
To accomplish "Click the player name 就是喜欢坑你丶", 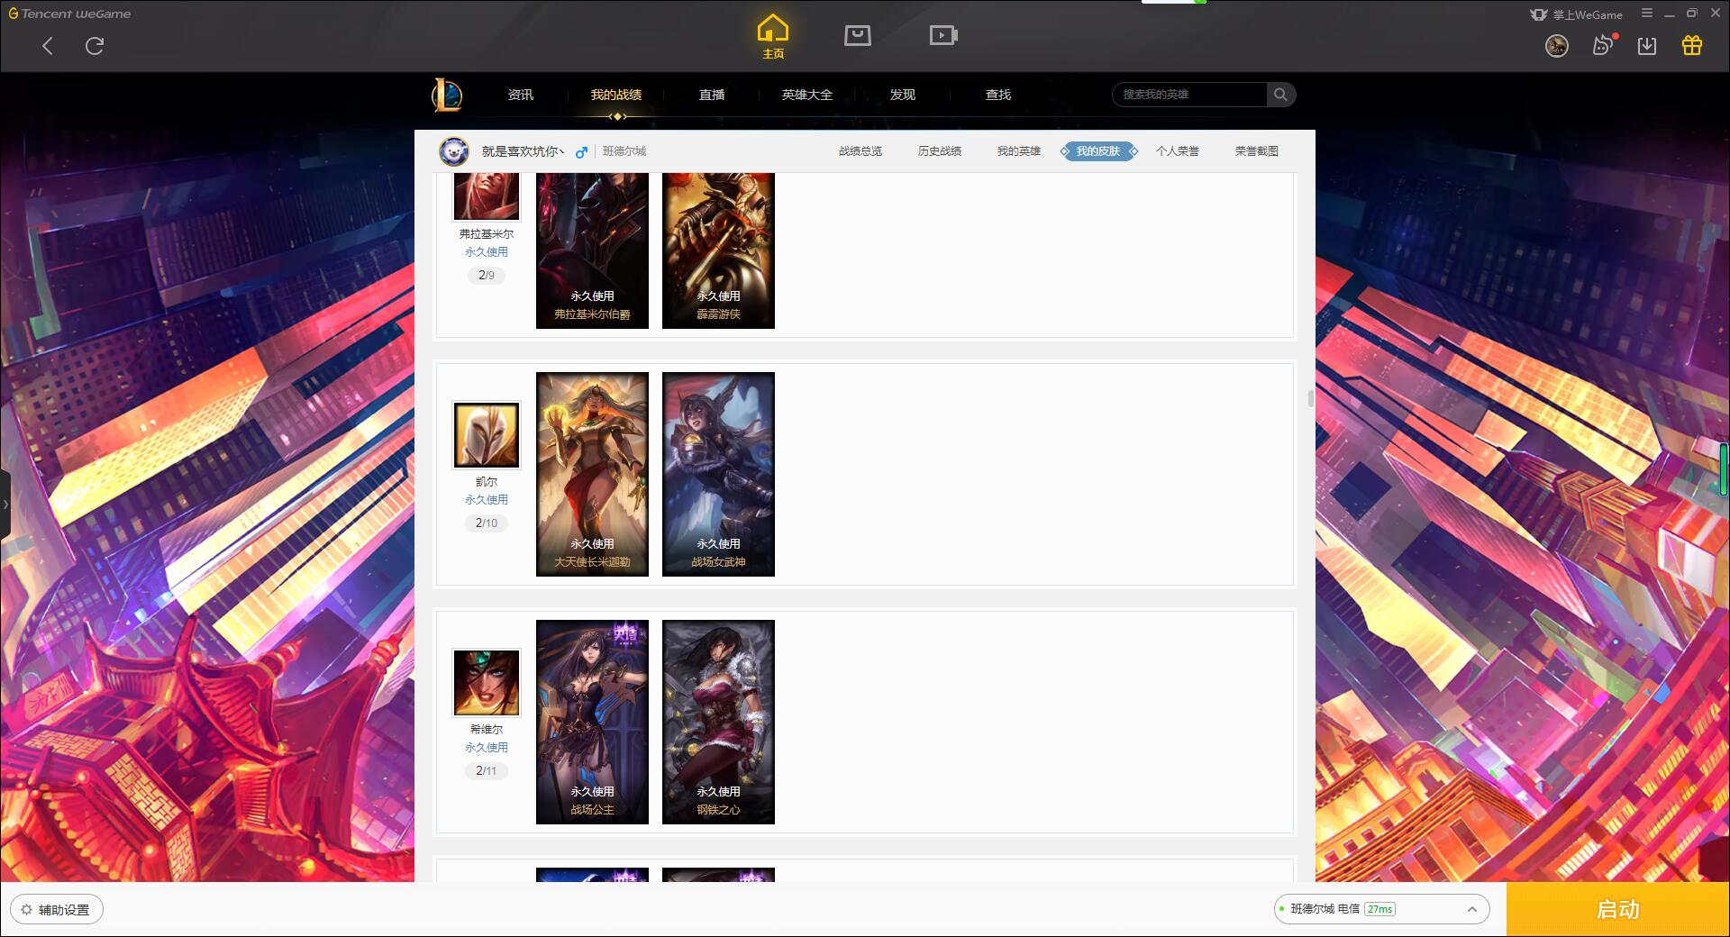I will (x=524, y=151).
